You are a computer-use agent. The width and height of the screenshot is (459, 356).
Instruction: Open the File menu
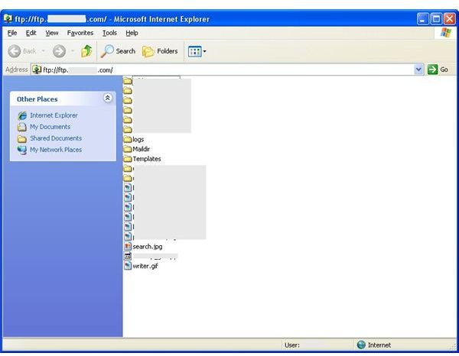pos(12,33)
